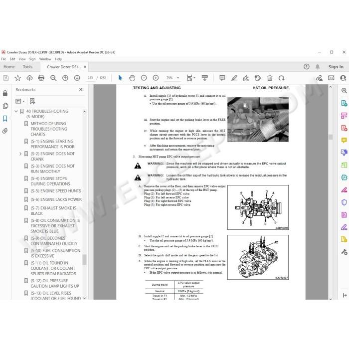Open the account profile icon
Viewport: 349px width, 349px height.
[343, 78]
